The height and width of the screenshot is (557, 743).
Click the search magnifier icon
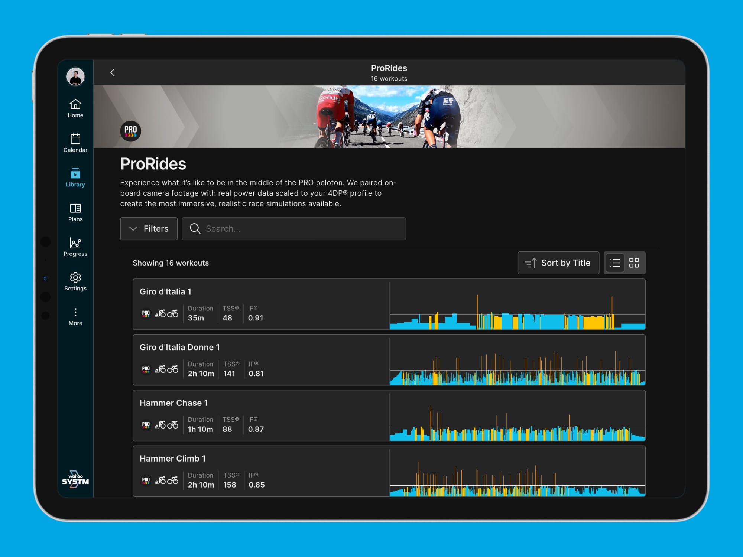pos(195,228)
